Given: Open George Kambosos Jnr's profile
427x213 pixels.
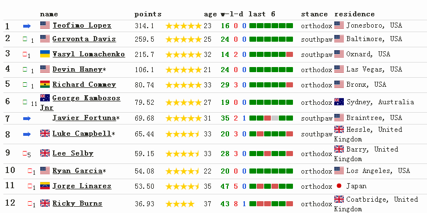Looking at the screenshot, I should 80,103.
